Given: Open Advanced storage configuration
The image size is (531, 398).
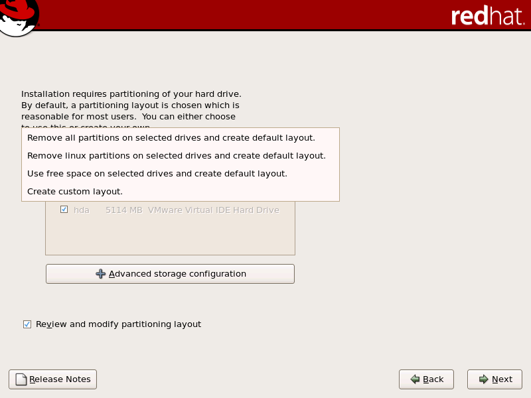Looking at the screenshot, I should (170, 273).
